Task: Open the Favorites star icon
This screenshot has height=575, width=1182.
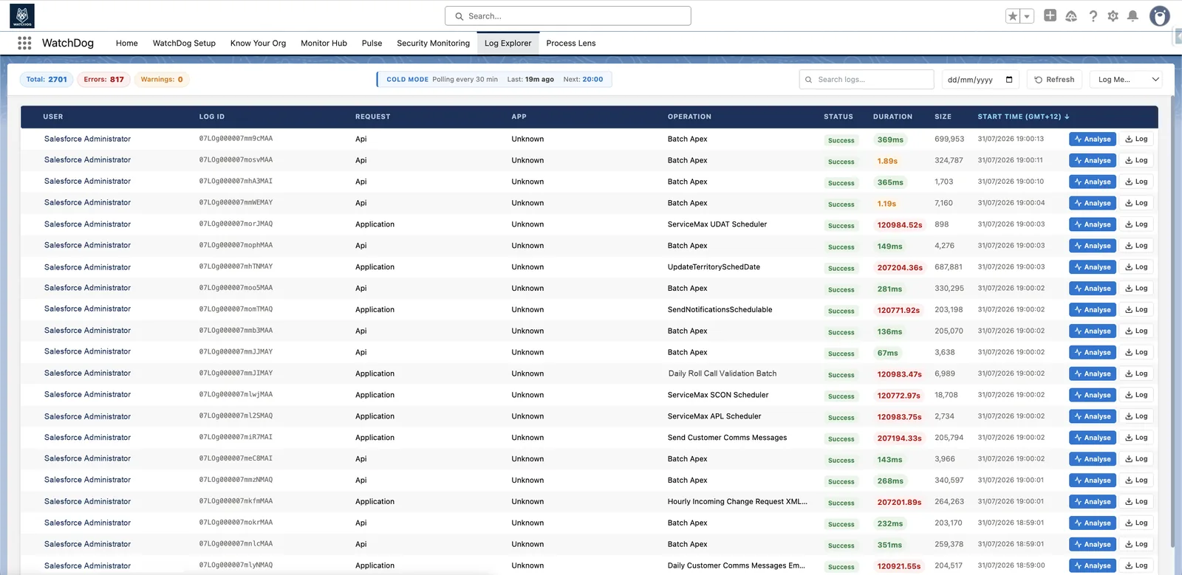Action: 1013,16
